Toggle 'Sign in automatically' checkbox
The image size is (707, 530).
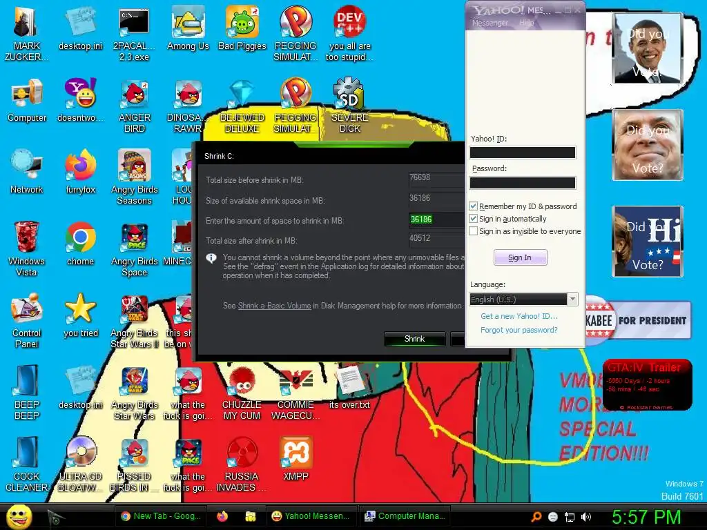473,219
